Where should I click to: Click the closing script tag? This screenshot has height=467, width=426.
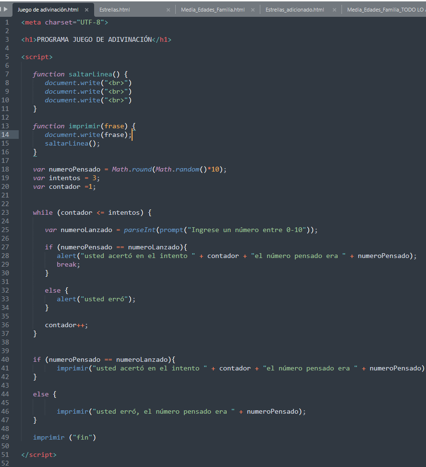coord(39,455)
